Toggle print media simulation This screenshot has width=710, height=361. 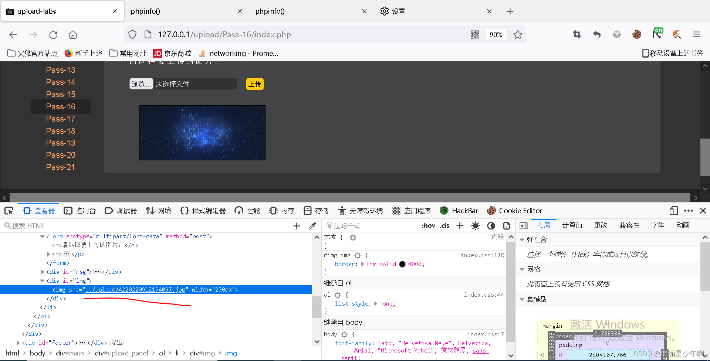507,225
